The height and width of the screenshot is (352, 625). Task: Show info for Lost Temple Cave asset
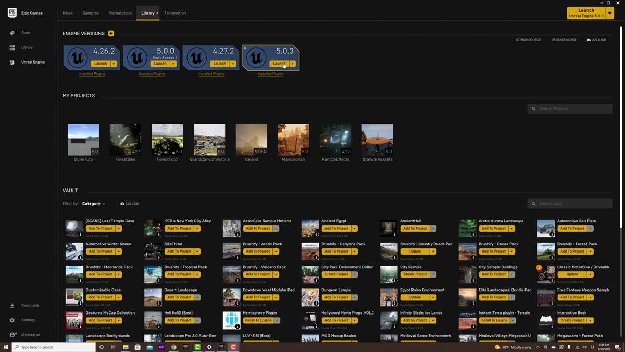tap(80, 234)
